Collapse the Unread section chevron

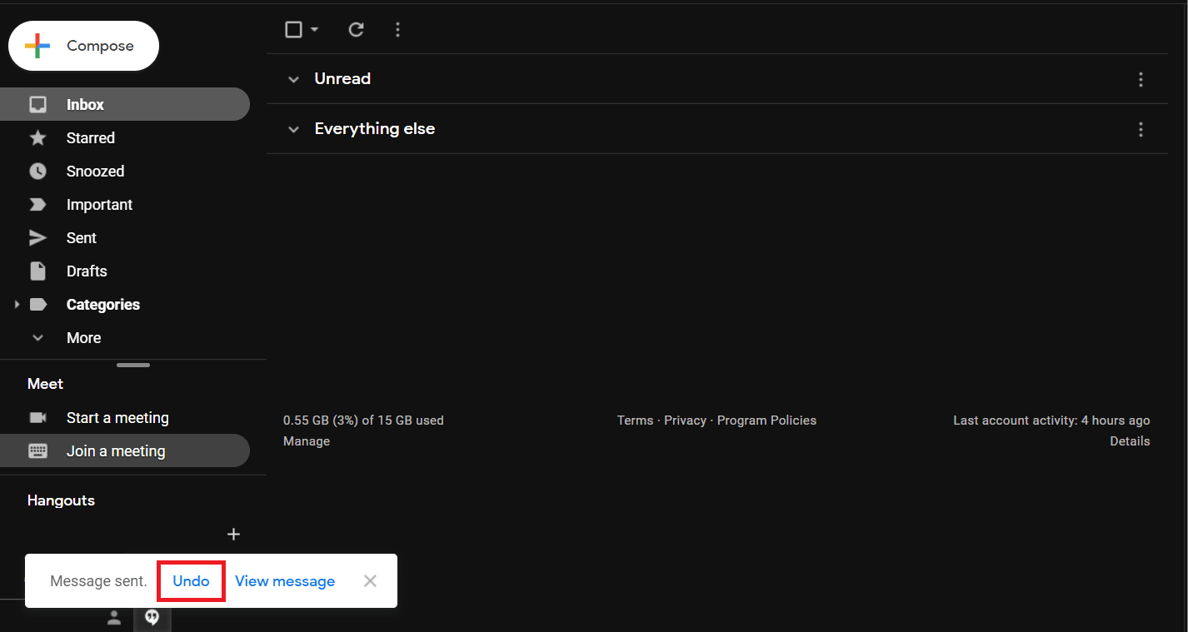click(x=293, y=79)
